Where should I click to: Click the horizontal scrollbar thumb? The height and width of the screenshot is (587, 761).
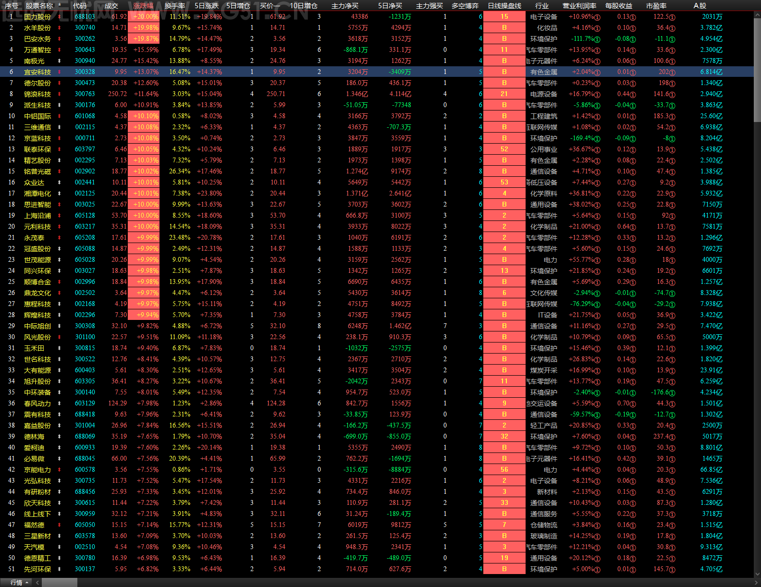click(x=60, y=583)
